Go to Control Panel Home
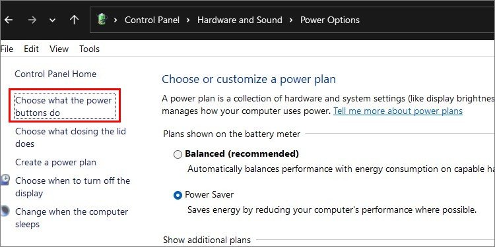The height and width of the screenshot is (247, 495). [x=55, y=74]
